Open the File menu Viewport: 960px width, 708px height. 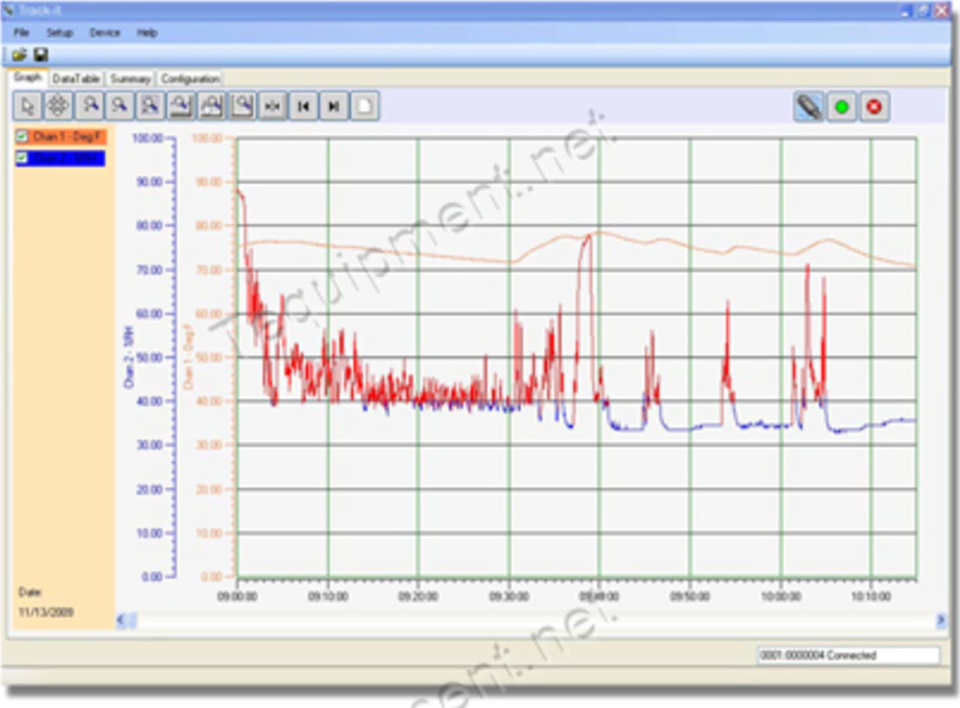[x=22, y=33]
